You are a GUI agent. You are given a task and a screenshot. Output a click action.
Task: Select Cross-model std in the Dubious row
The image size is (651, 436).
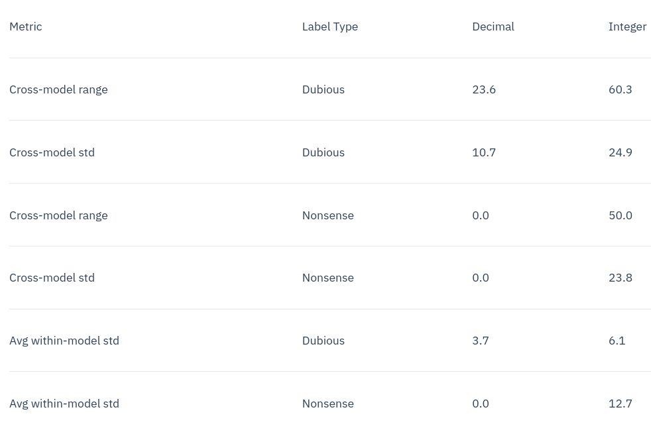point(52,152)
